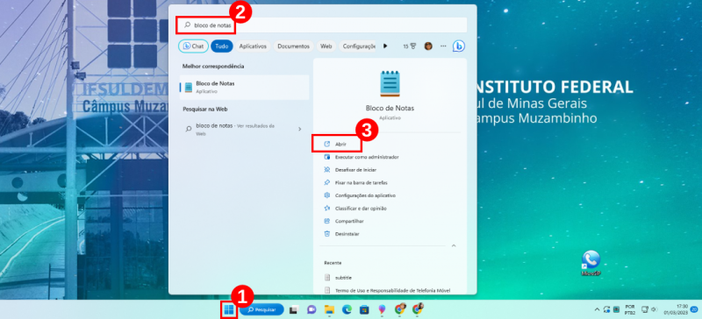Screen dimensions: 702x319
Task: Switch to the Configurações filter tab
Action: pyautogui.click(x=358, y=46)
